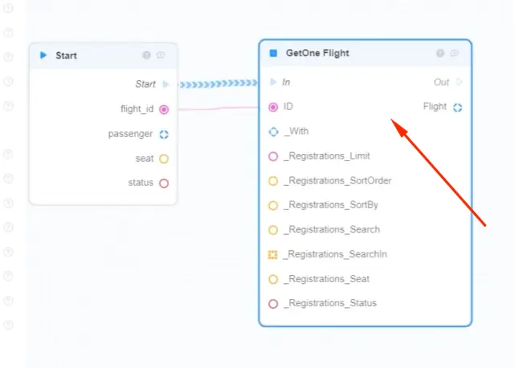514x368 pixels.
Task: Click the play icon beside the Start title
Action: (43, 55)
